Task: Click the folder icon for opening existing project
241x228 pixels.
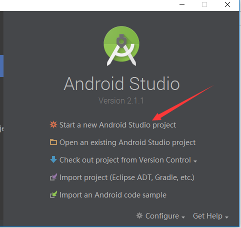Action: (x=53, y=142)
